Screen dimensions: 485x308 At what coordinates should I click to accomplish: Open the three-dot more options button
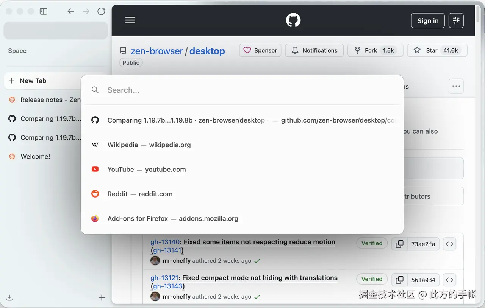click(x=456, y=86)
